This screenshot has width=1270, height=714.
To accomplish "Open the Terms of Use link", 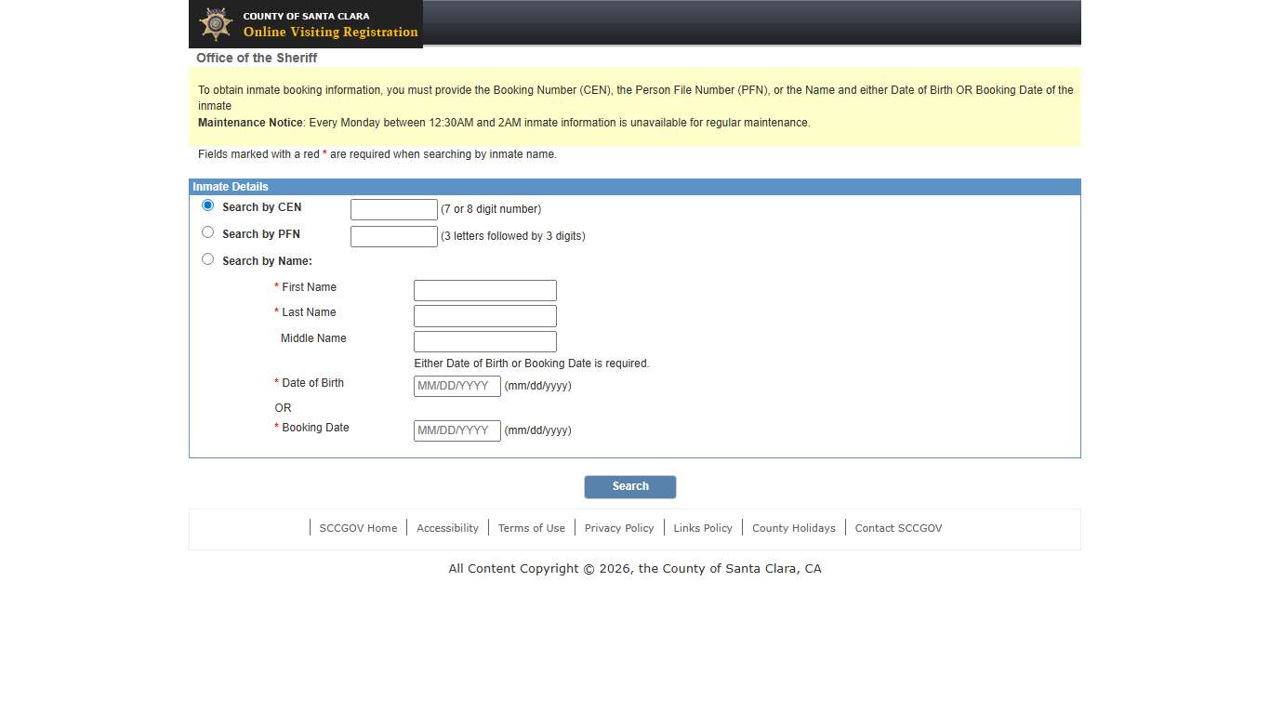I will tap(531, 528).
